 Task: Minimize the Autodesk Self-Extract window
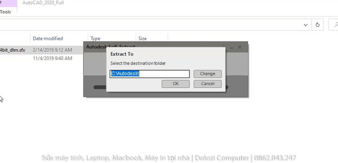(232, 47)
